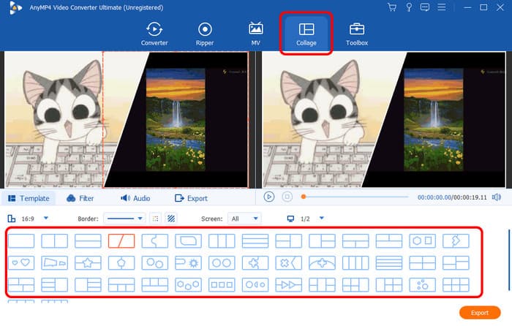This screenshot has height=326, width=512.
Task: Open the feedback chat icon
Action: pyautogui.click(x=425, y=7)
